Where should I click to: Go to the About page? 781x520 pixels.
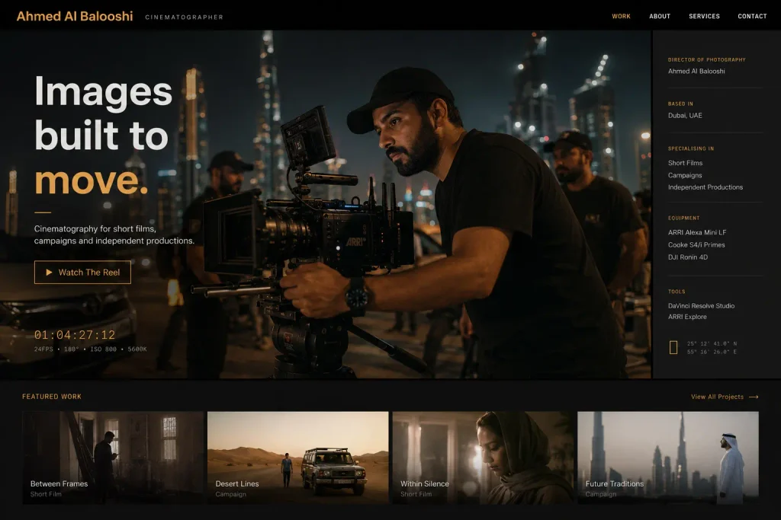tap(660, 17)
